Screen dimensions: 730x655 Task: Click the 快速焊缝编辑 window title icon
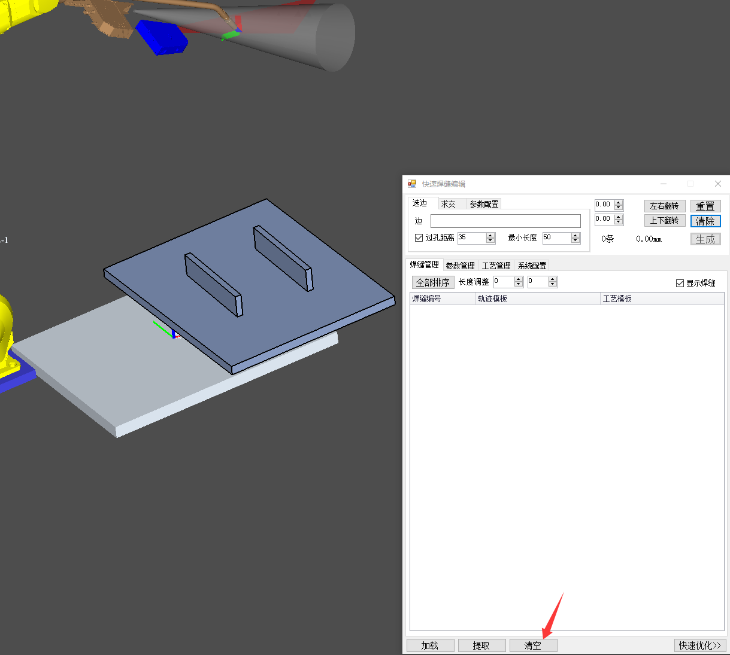pos(412,184)
